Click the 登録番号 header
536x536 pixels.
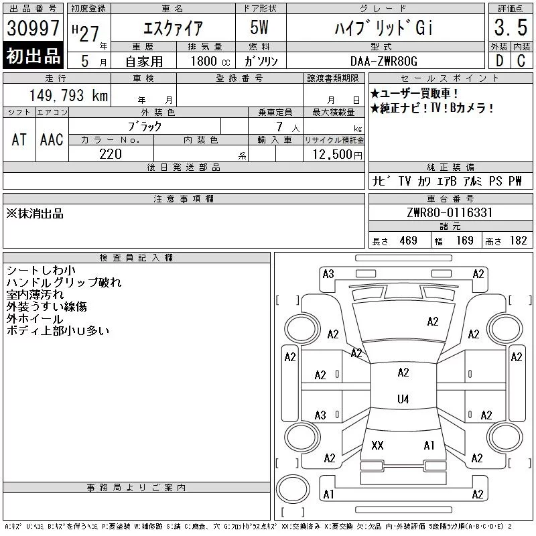[240, 78]
